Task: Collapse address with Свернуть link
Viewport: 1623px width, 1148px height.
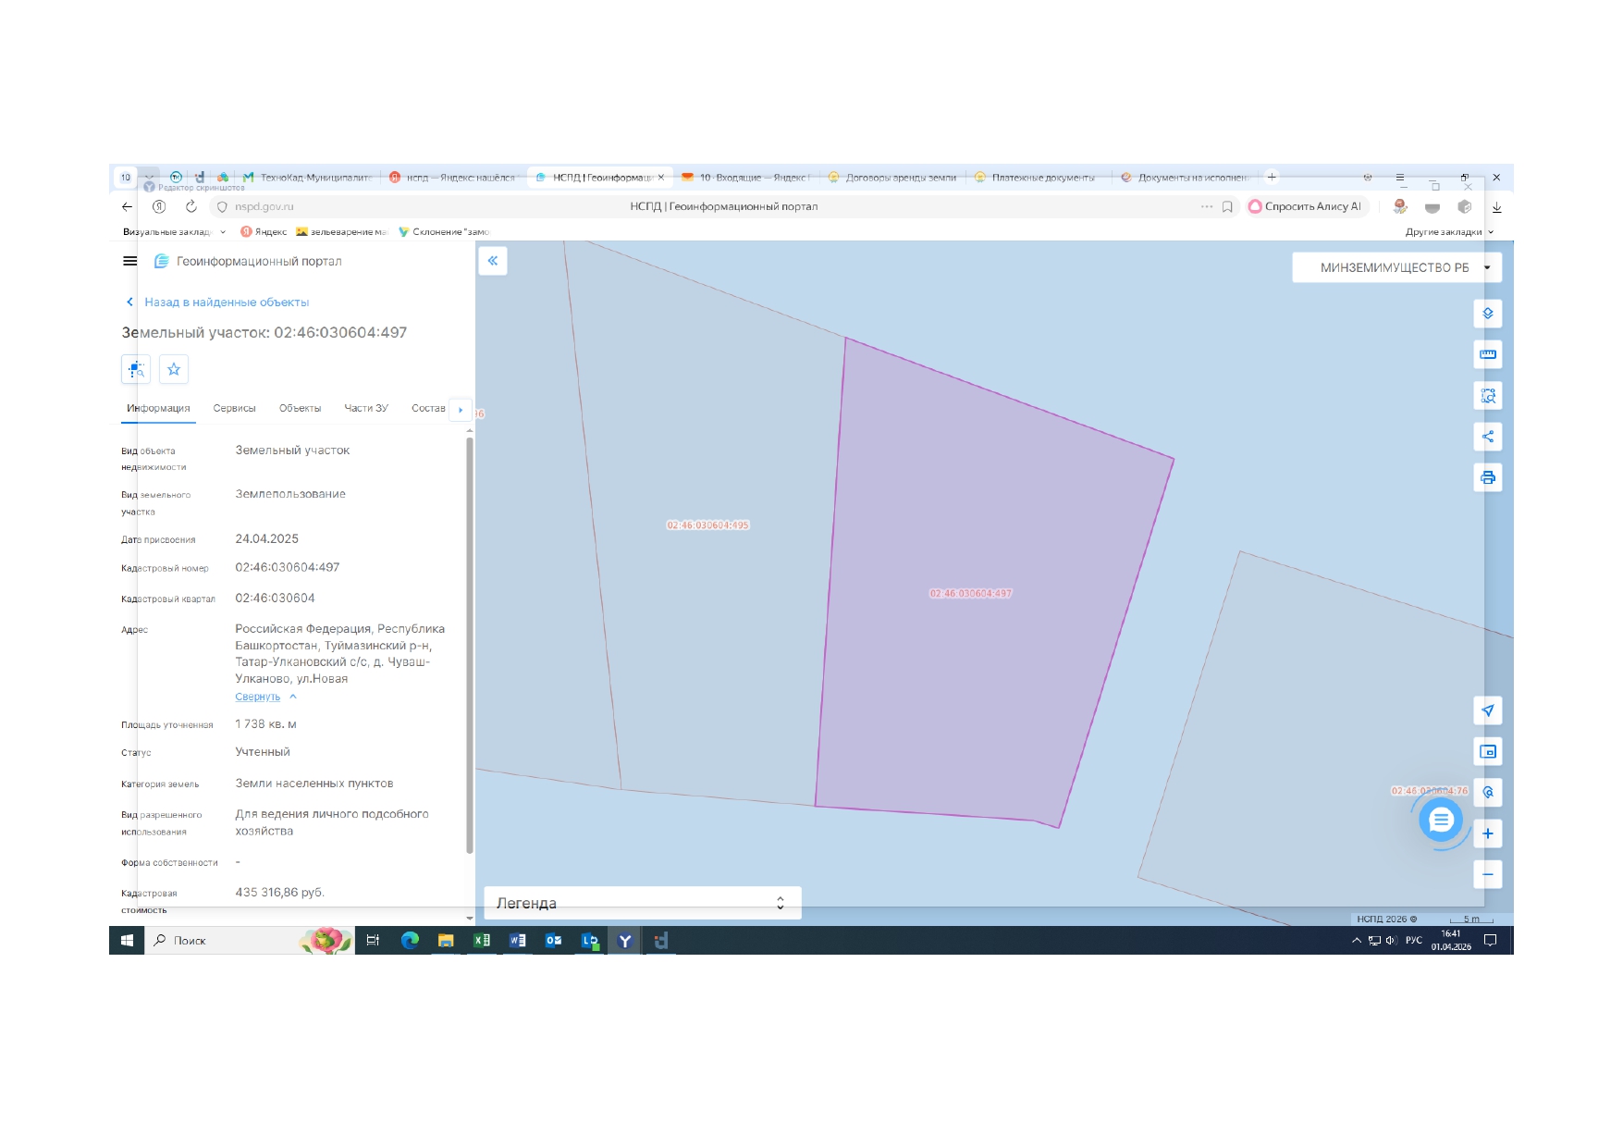Action: tap(258, 697)
